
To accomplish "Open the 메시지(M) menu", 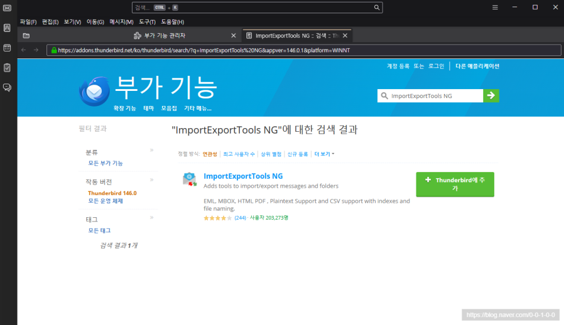I will click(x=122, y=22).
